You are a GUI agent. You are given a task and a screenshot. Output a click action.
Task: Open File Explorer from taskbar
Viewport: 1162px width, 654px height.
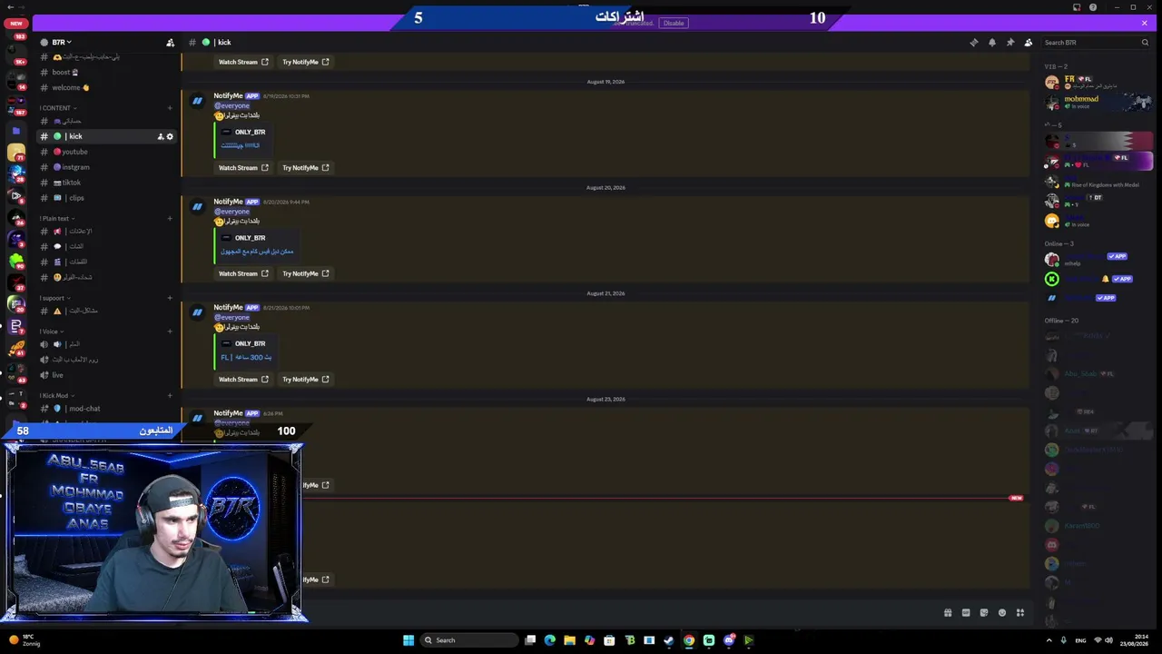click(x=570, y=640)
